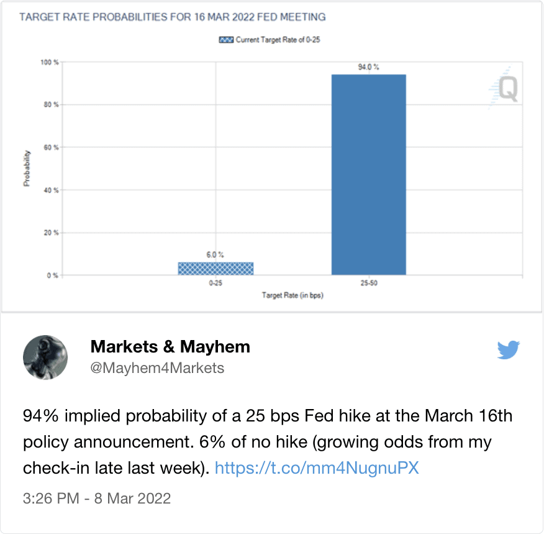This screenshot has width=544, height=534.
Task: Click the Current Target Rate of 0-25 legend text
Action: [x=278, y=40]
